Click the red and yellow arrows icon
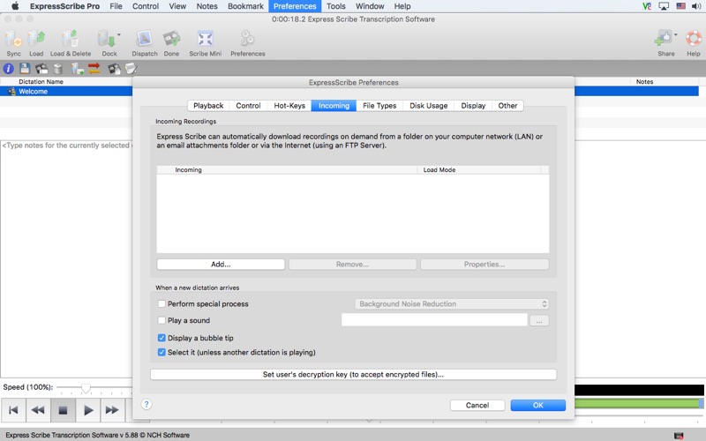The image size is (706, 441). pyautogui.click(x=94, y=69)
